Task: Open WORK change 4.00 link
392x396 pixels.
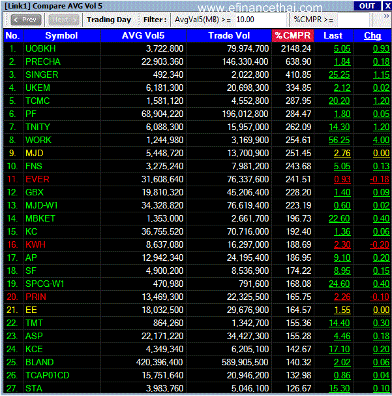Action: pyautogui.click(x=382, y=140)
